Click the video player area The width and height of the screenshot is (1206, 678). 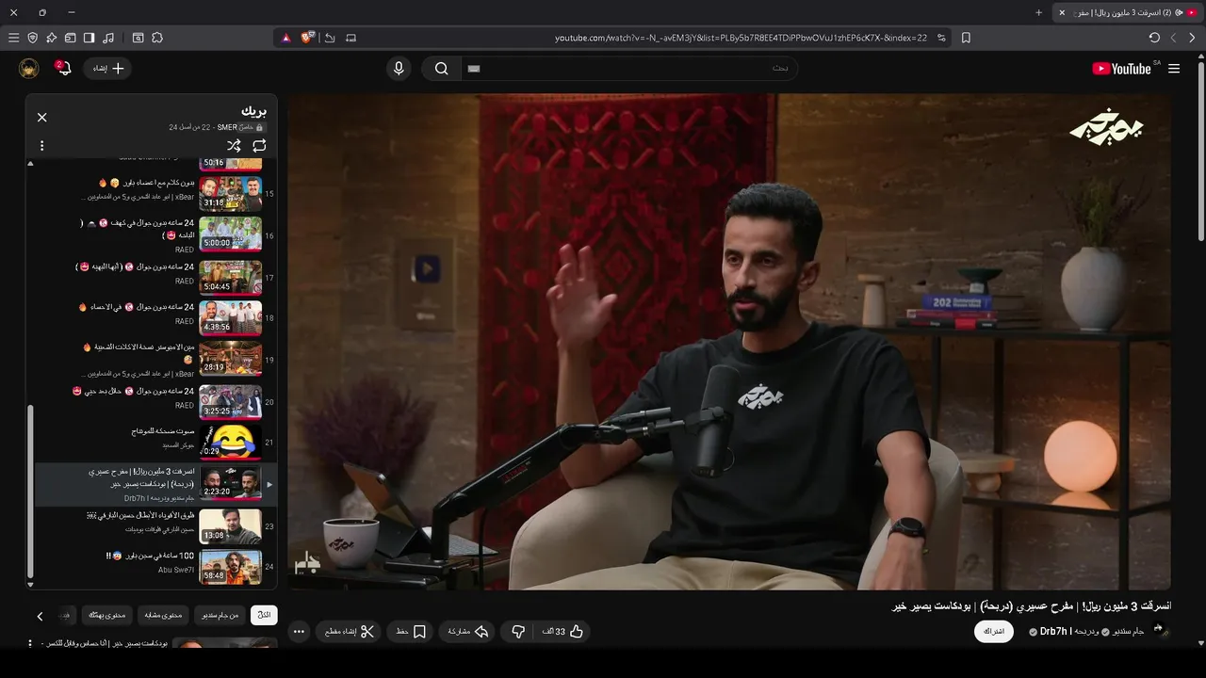(729, 342)
